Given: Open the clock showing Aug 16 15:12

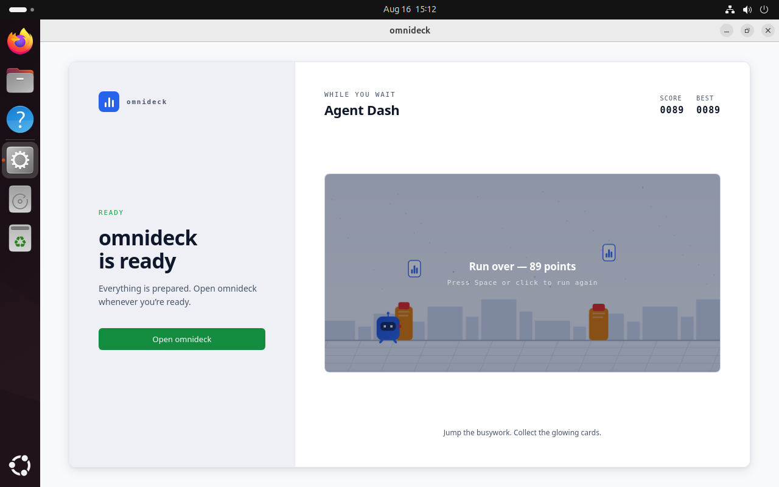Looking at the screenshot, I should [x=410, y=9].
